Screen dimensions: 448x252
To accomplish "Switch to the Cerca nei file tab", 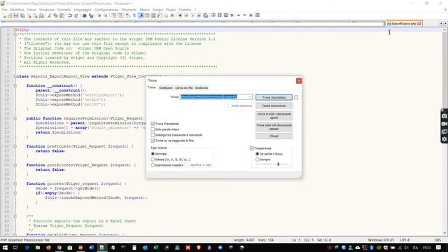I will (183, 87).
